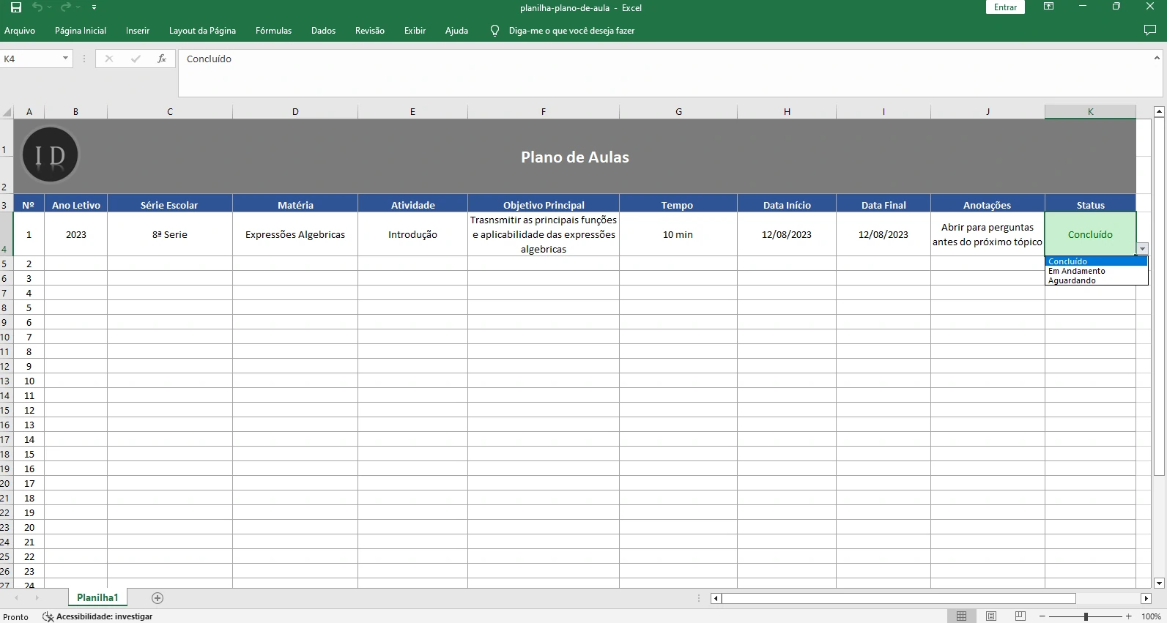Zoom in with the plus button

coord(1129,616)
